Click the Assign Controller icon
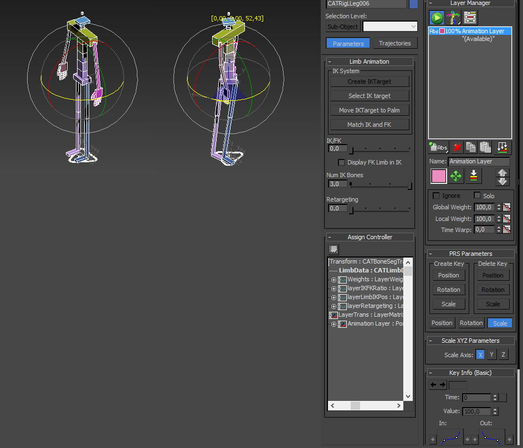 [x=333, y=249]
